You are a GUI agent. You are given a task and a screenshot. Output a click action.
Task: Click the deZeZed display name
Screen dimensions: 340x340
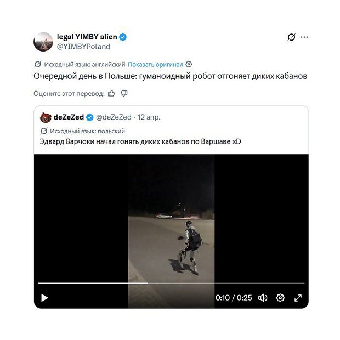69,117
